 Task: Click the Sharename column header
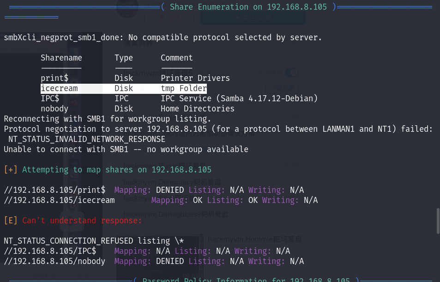(x=61, y=58)
